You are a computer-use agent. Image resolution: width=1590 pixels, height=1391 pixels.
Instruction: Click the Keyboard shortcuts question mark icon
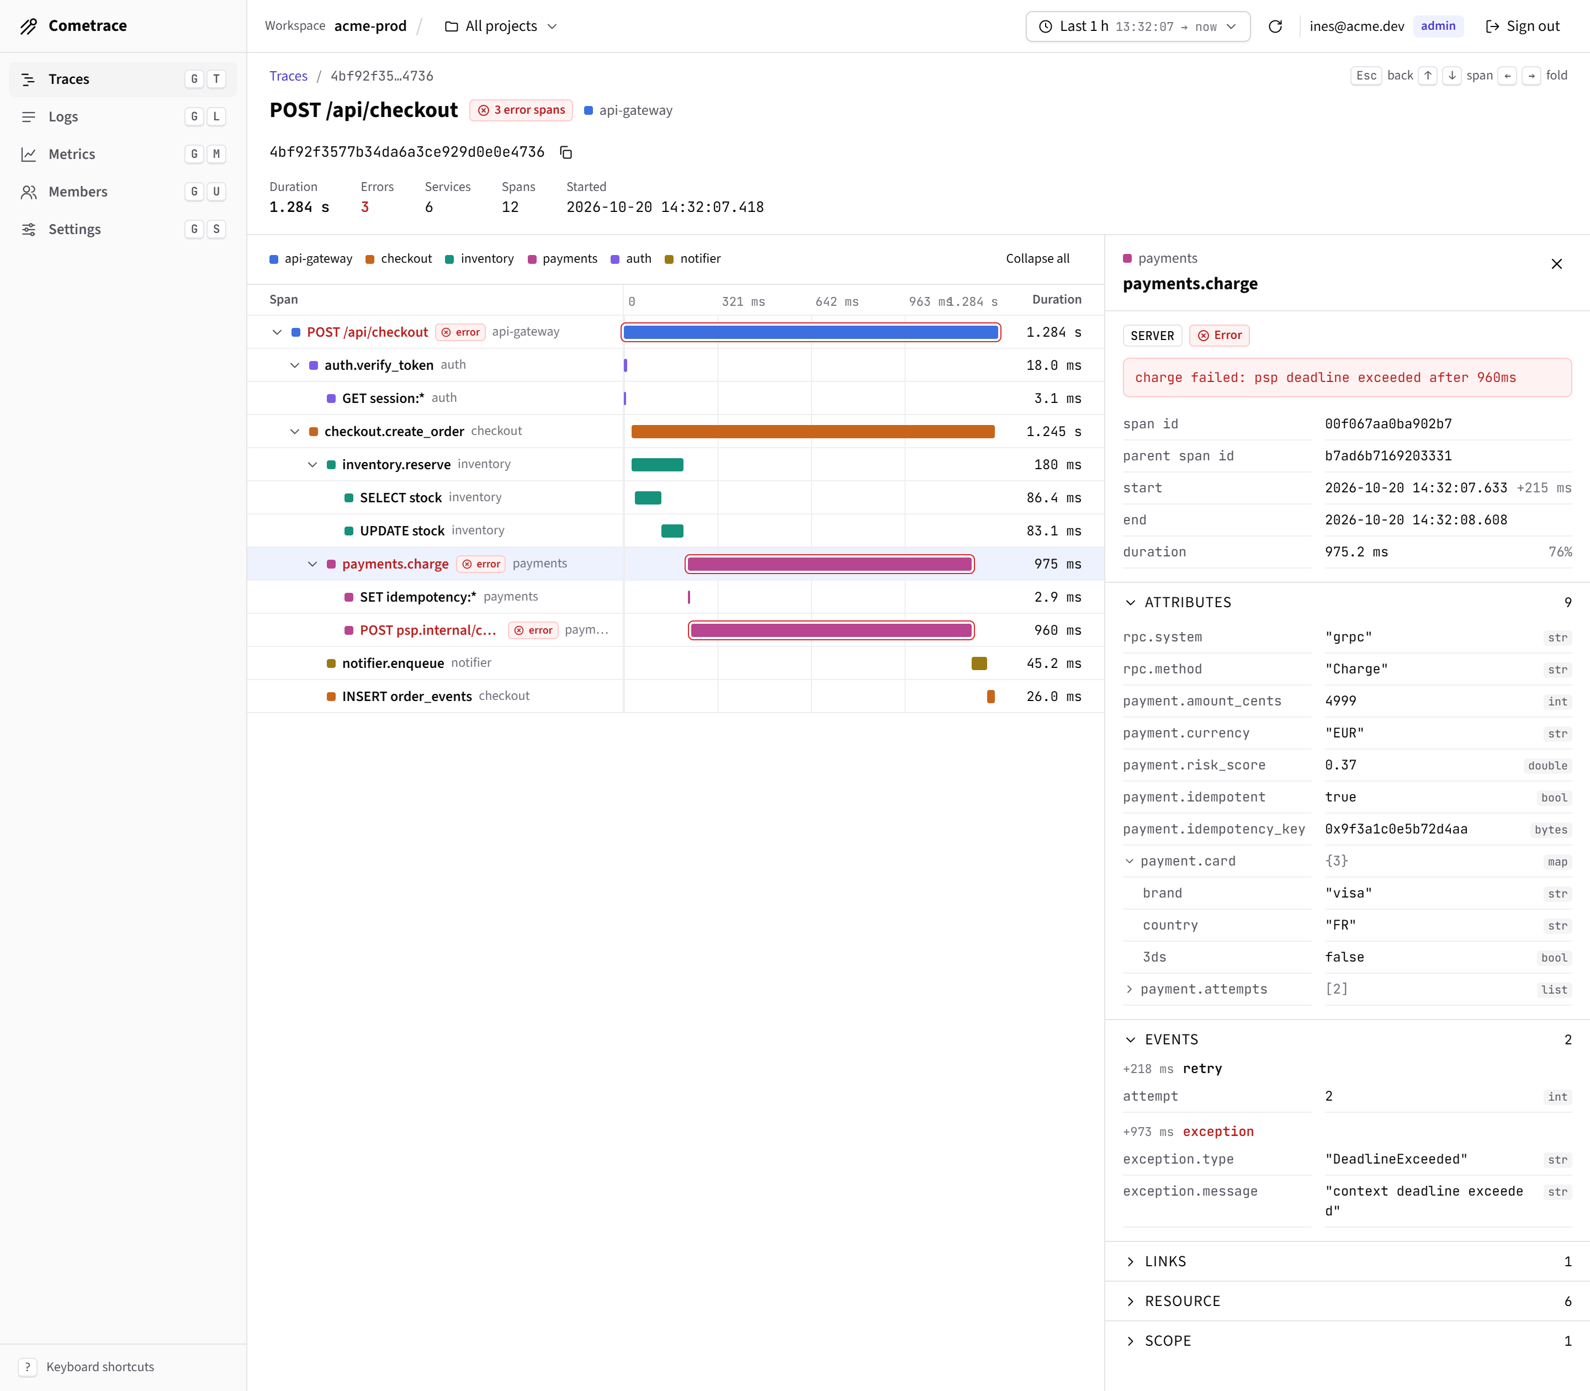tap(27, 1367)
